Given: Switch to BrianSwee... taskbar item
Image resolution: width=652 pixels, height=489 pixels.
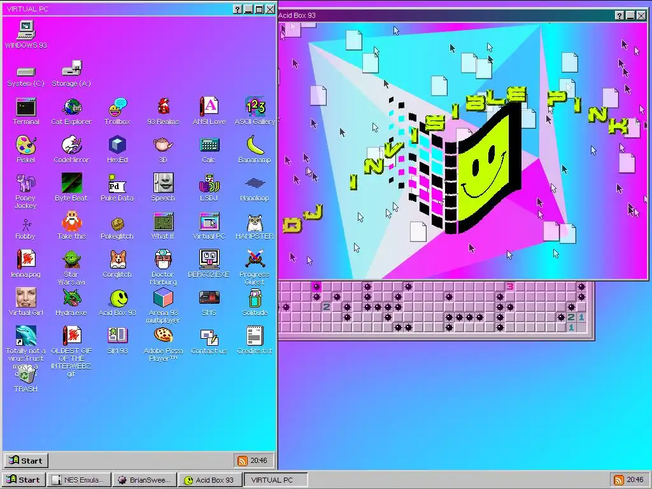Looking at the screenshot, I should (145, 479).
